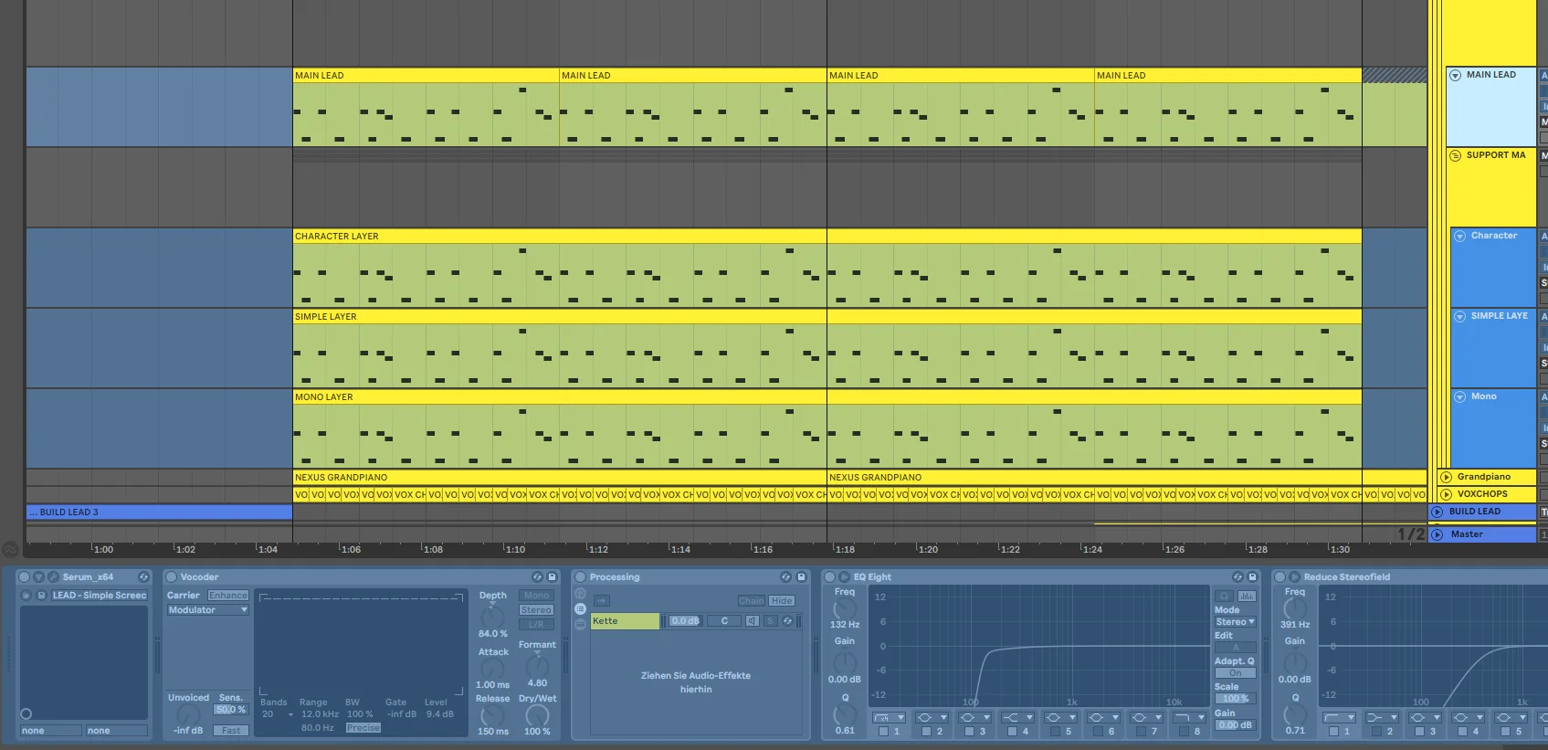Click Serum_x64 hot-swap preset icon
1548x750 pixels.
click(x=143, y=577)
